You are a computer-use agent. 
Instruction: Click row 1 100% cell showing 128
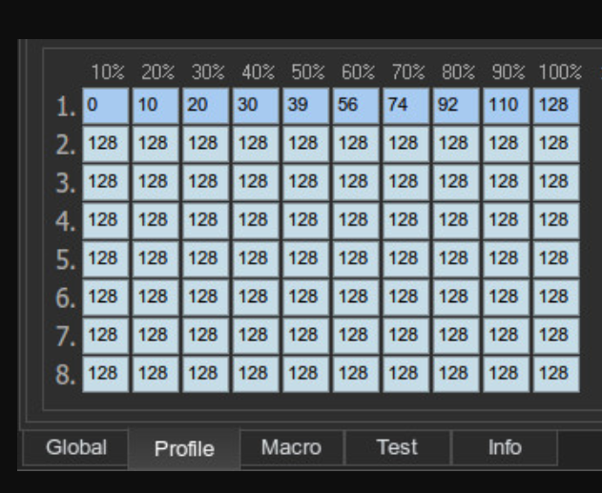pyautogui.click(x=556, y=106)
